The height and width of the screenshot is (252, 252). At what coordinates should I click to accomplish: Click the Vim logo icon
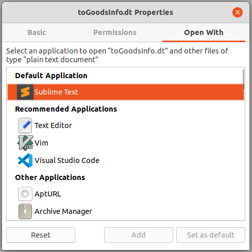pyautogui.click(x=25, y=143)
